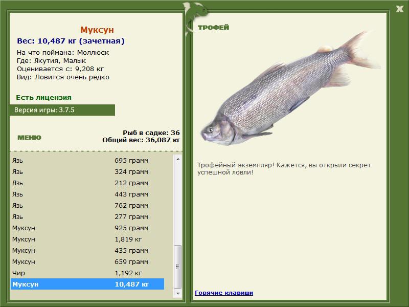This screenshot has height=307, width=409.
Task: Open the МЕНЮ button
Action: click(29, 138)
